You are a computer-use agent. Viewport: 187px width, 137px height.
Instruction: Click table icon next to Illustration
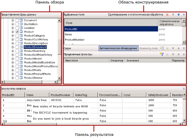pyautogui.click(x=21, y=24)
